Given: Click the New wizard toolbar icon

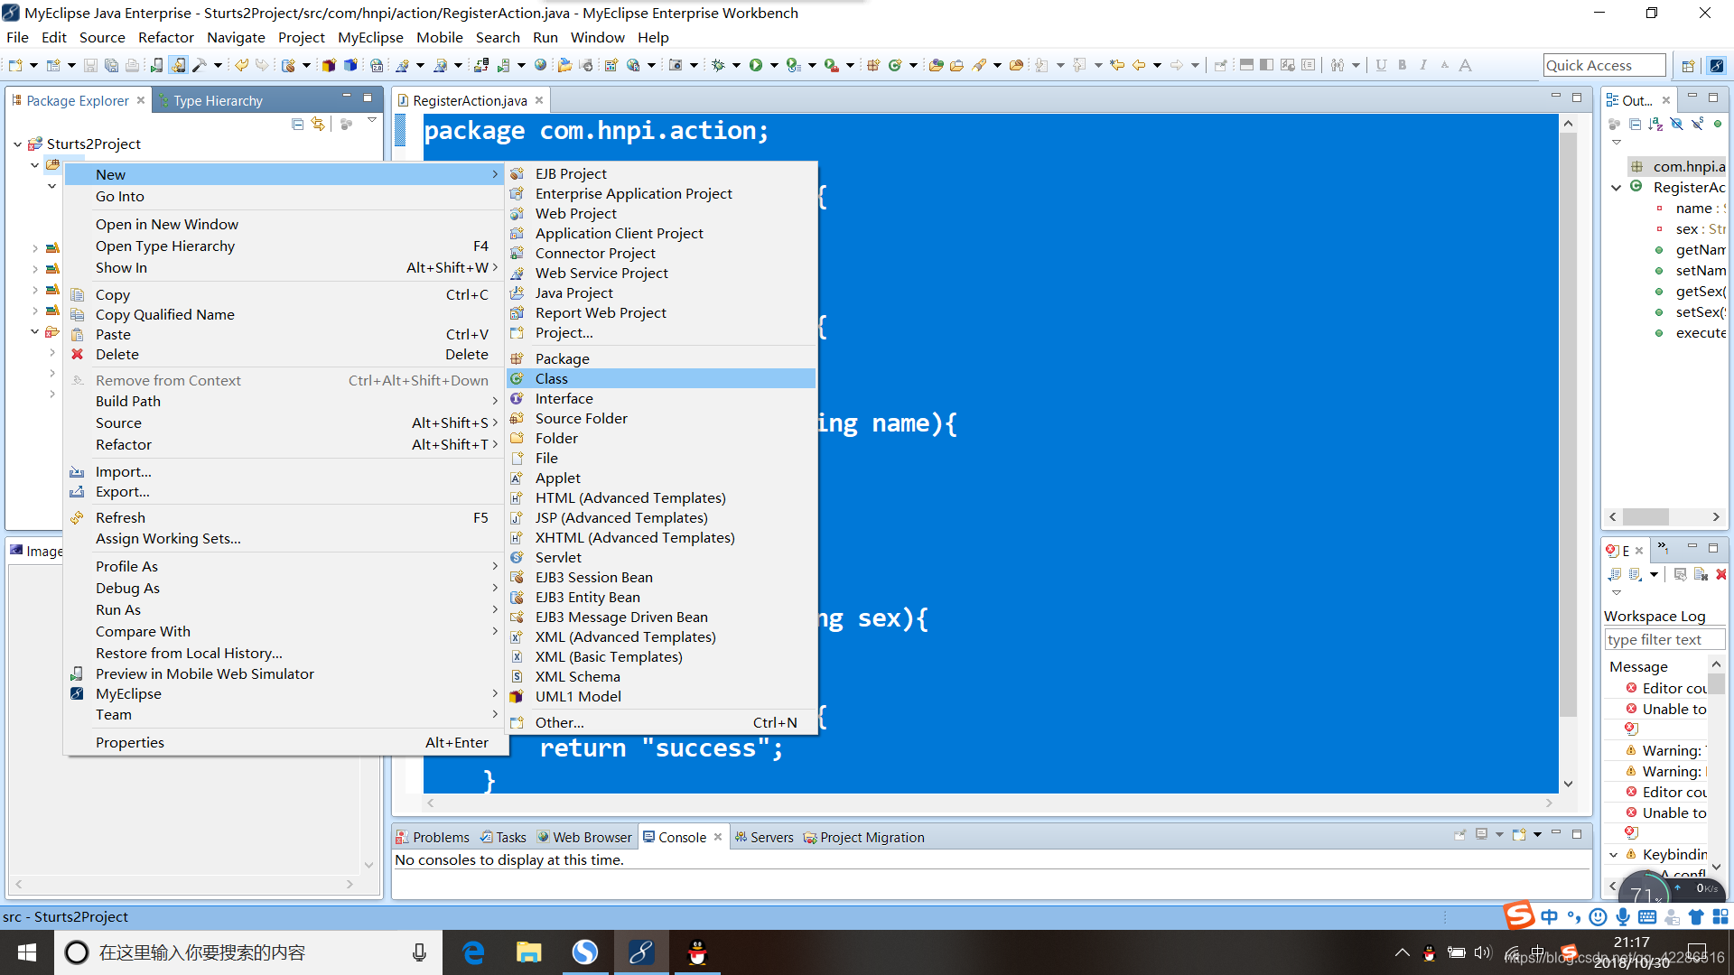Looking at the screenshot, I should coord(15,65).
